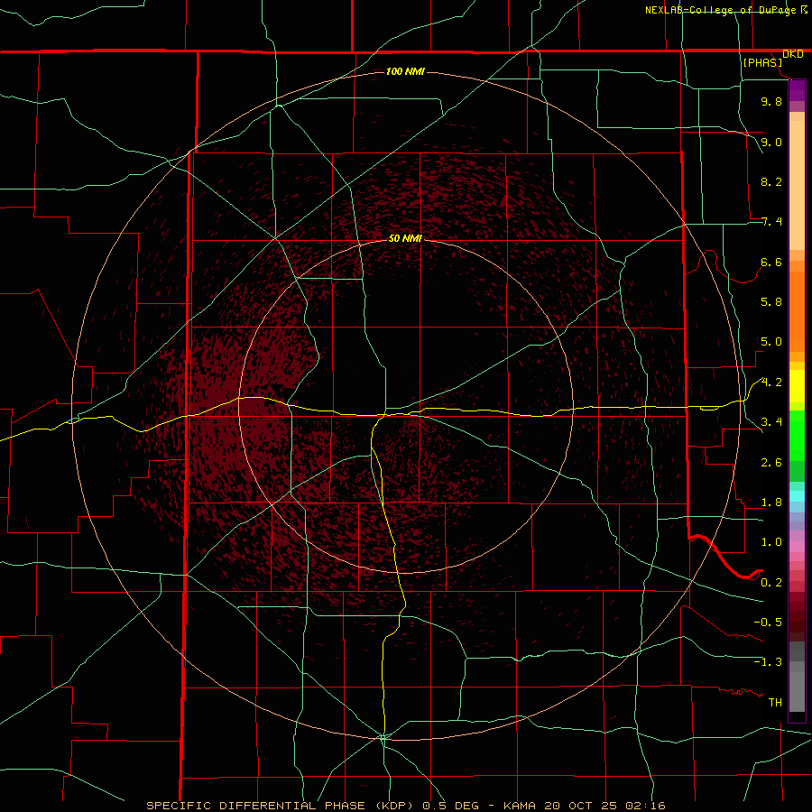
Task: Select the 5.0 value on the color scale
Action: coord(771,342)
